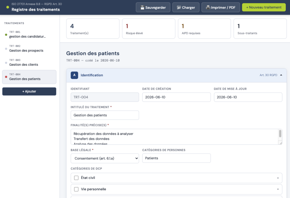The height and width of the screenshot is (198, 290).
Task: Select TRT-003 Gestion des clients
Action: point(29,63)
